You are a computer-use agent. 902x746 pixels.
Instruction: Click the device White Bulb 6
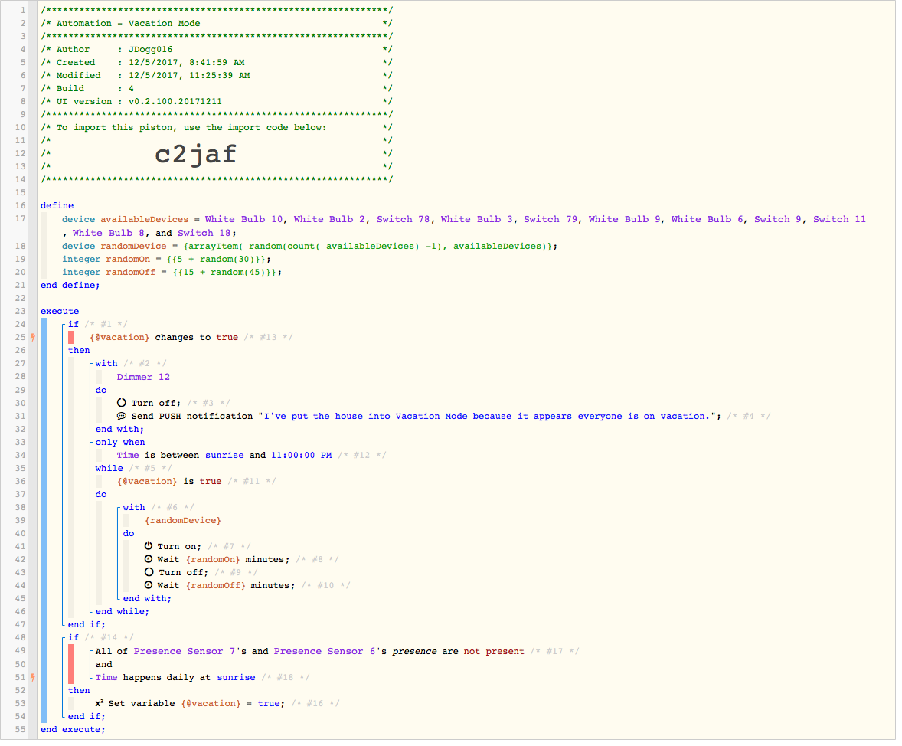click(x=707, y=219)
